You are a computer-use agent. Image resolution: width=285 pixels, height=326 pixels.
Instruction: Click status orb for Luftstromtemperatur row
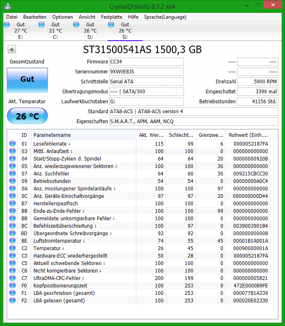pyautogui.click(x=12, y=241)
